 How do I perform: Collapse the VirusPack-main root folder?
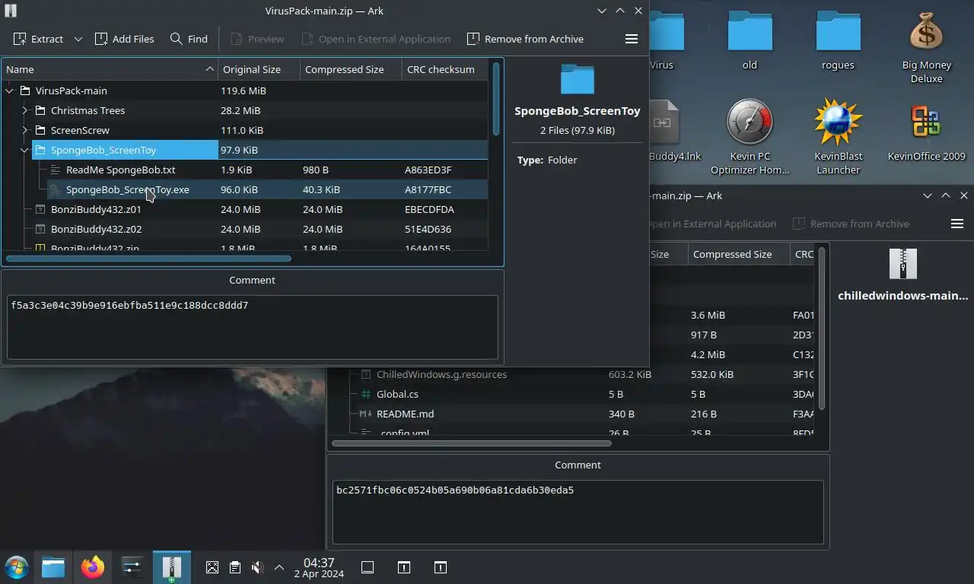point(9,90)
